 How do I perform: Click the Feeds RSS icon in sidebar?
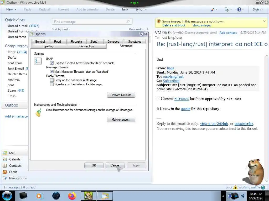pos(5,172)
